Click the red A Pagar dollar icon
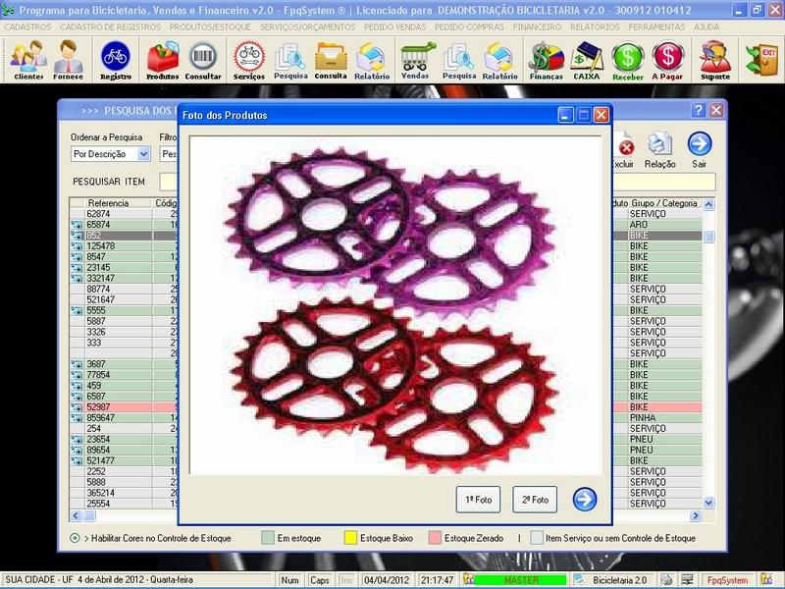 pyautogui.click(x=667, y=60)
